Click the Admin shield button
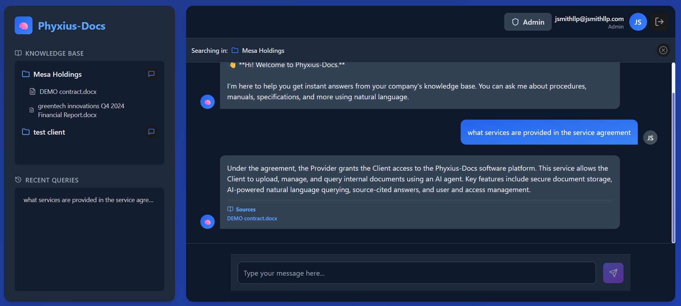Screen dimensions: 681x306 point(528,22)
